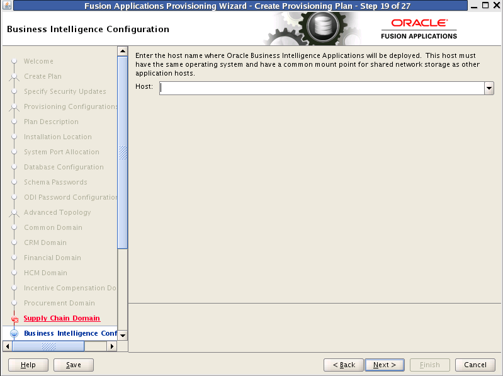The height and width of the screenshot is (376, 503).
Task: Select the Plan Description step
Action: click(x=52, y=122)
